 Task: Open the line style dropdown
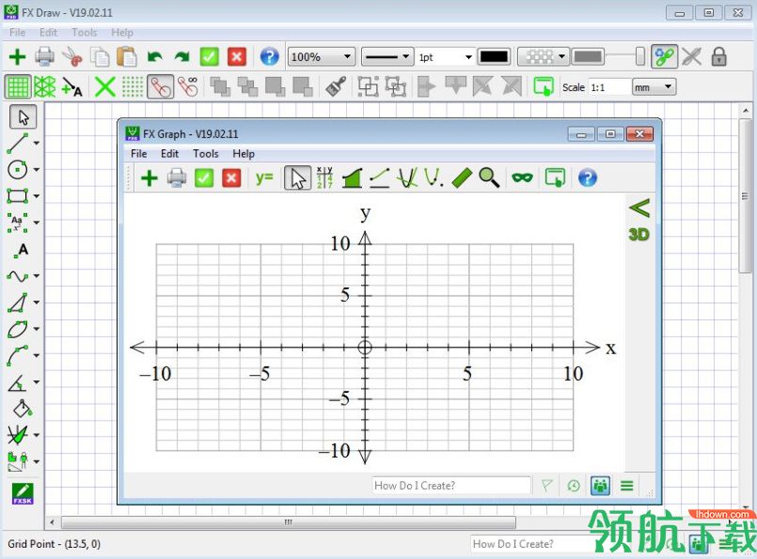pyautogui.click(x=387, y=57)
